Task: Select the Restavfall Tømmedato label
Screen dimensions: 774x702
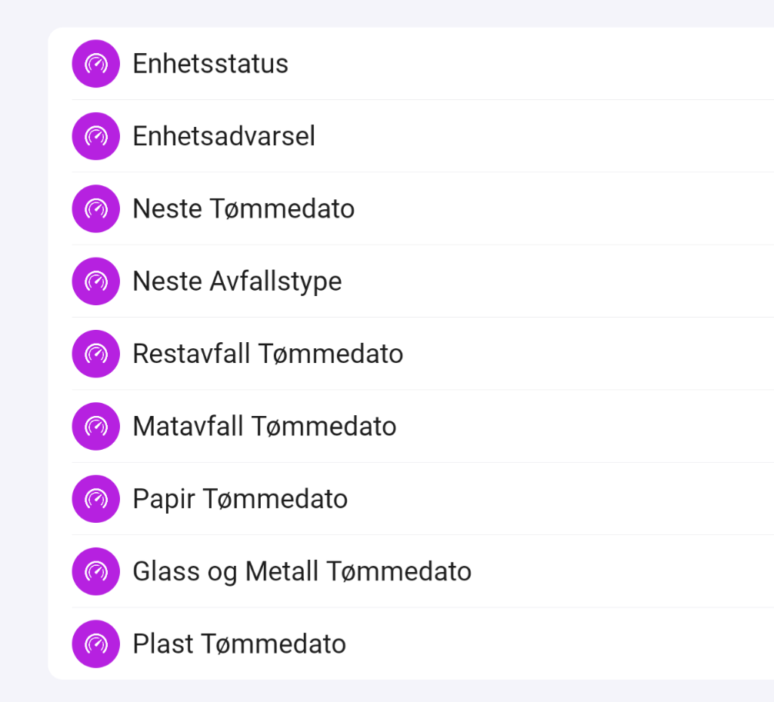Action: click(268, 354)
